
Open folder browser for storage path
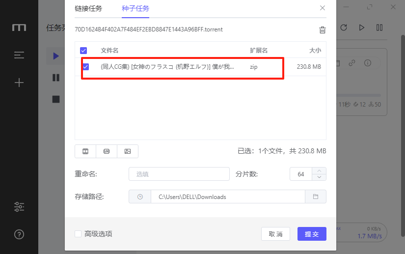pos(316,197)
